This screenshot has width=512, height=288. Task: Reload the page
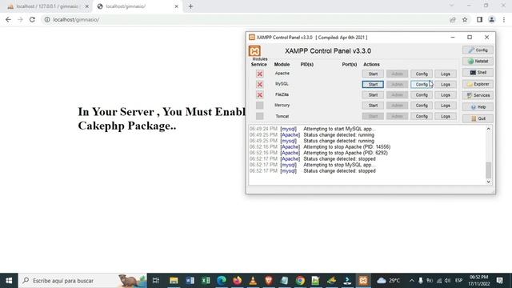(x=32, y=19)
